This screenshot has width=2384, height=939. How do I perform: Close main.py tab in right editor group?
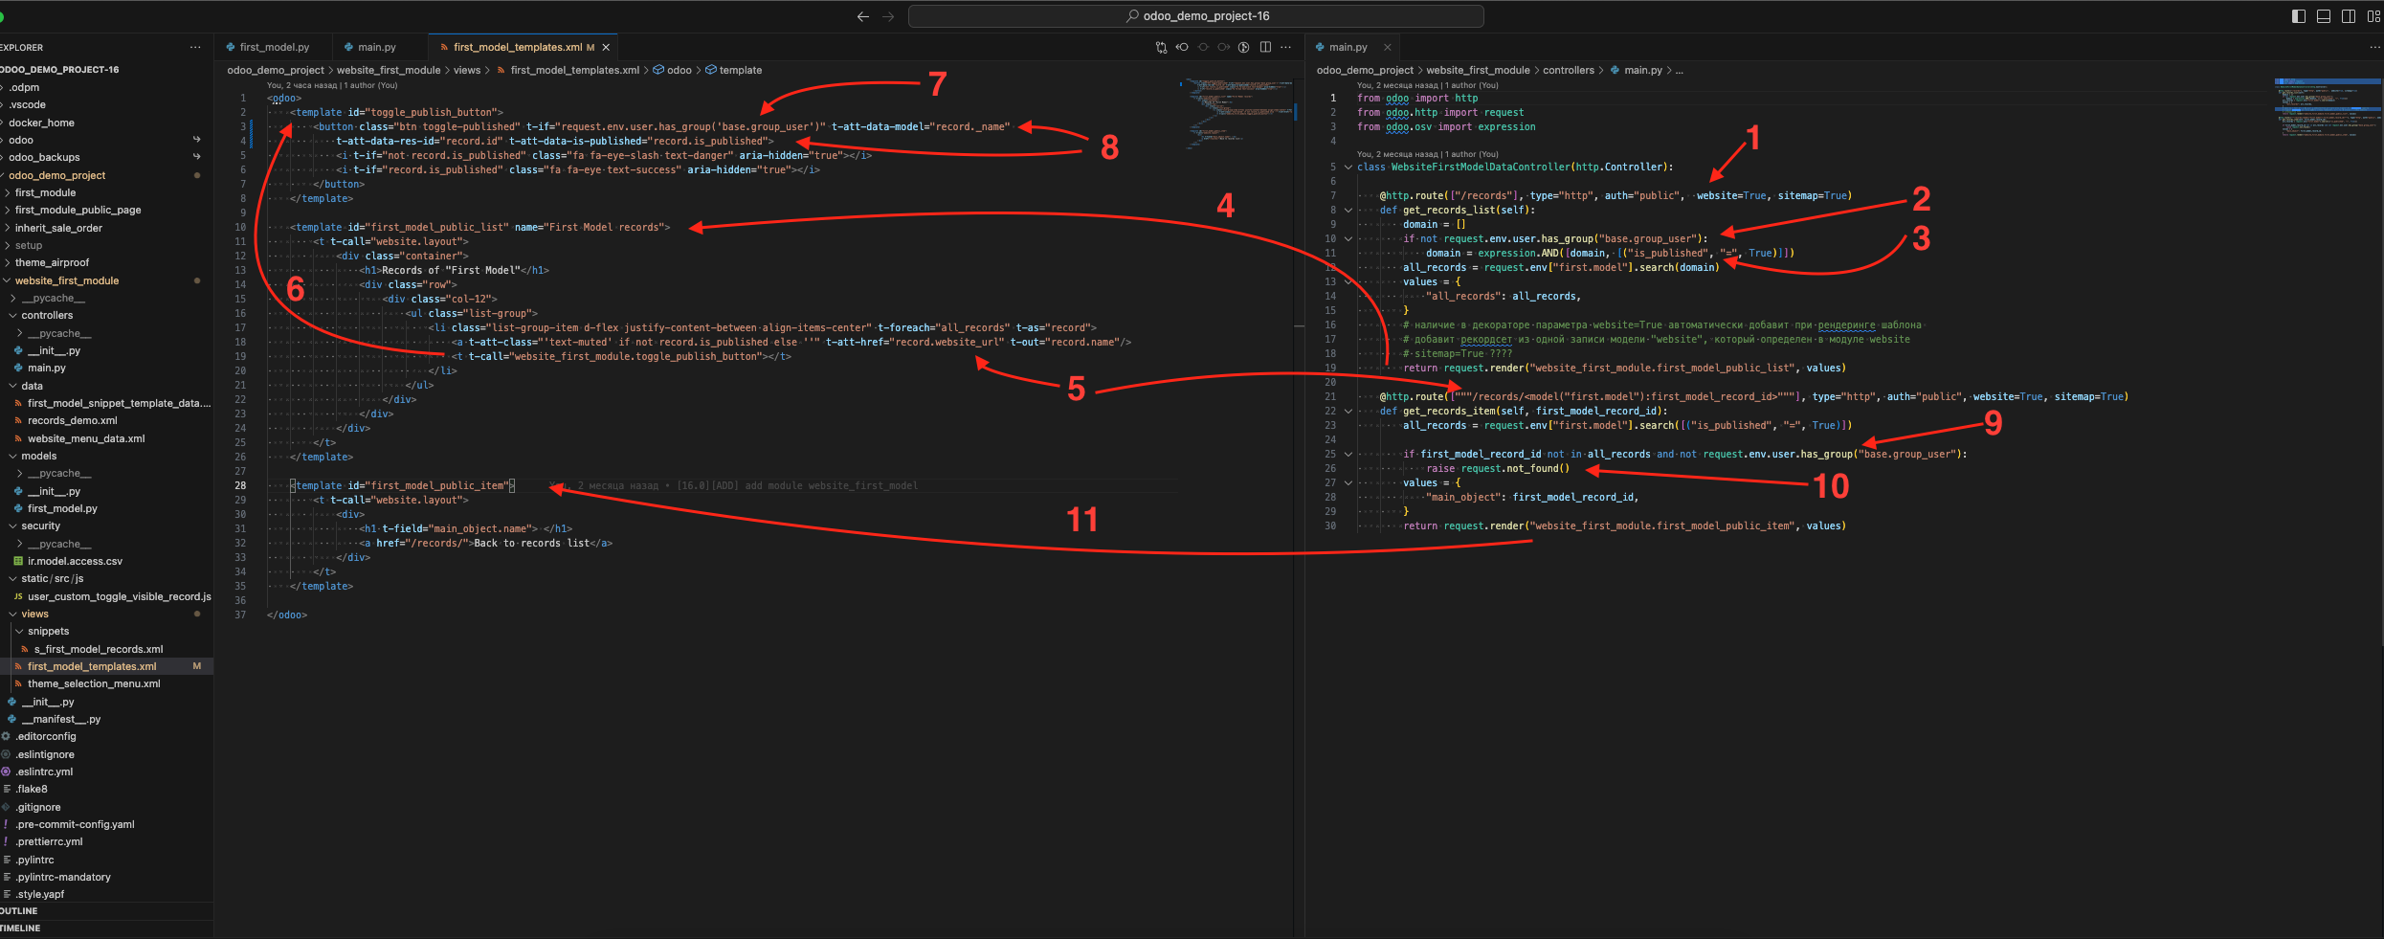point(1387,47)
